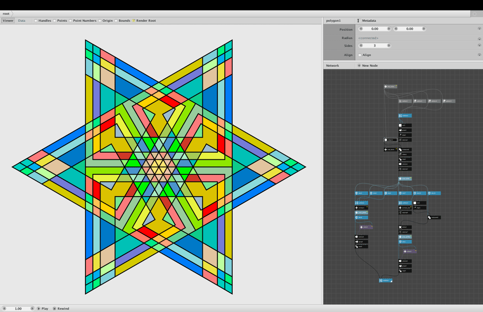Select the align1 node under group1

coord(405,135)
